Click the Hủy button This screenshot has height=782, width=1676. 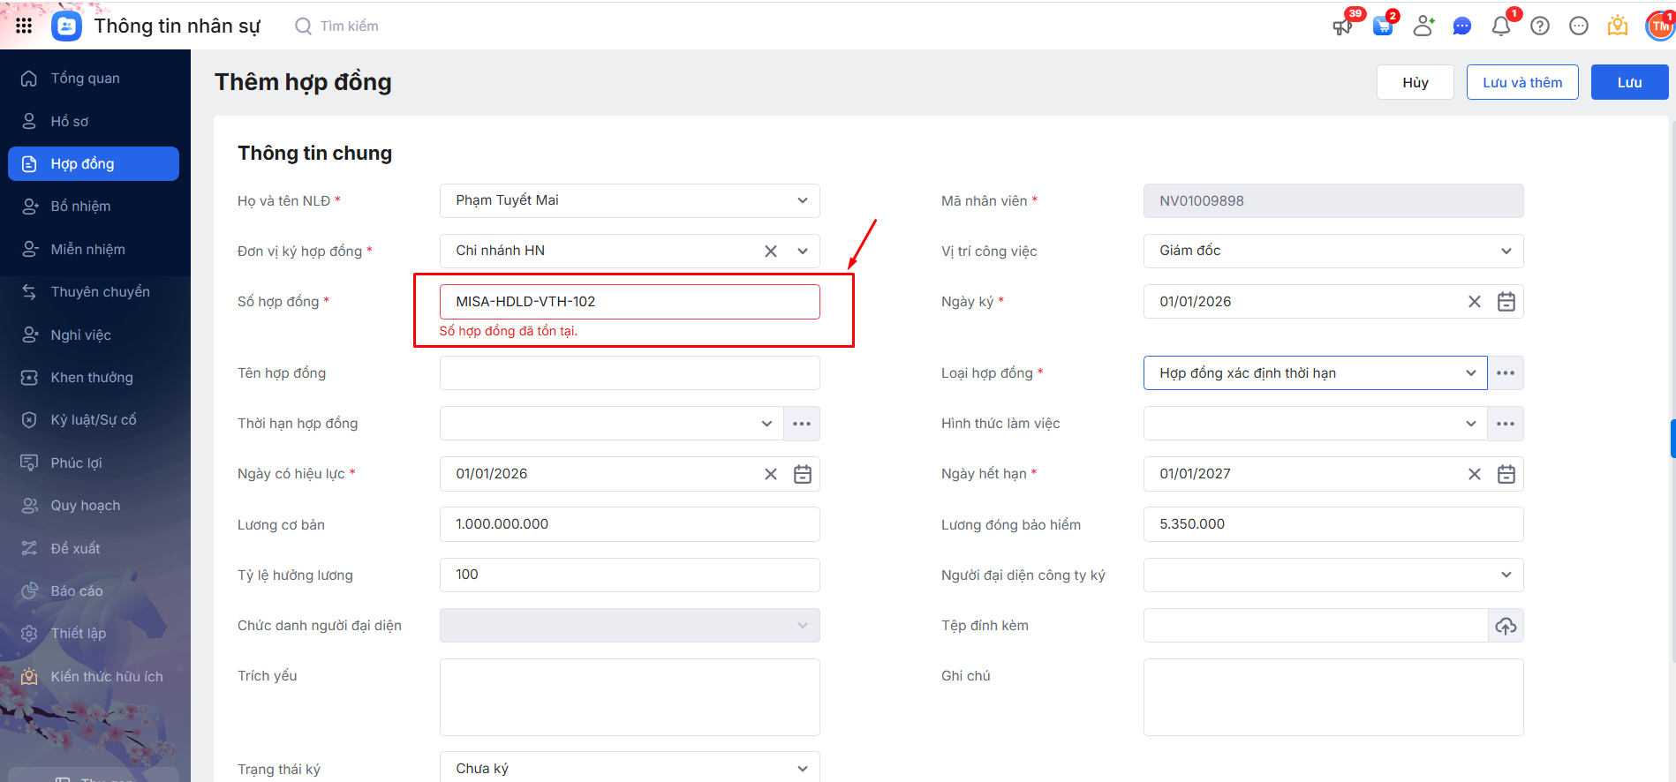click(x=1415, y=82)
